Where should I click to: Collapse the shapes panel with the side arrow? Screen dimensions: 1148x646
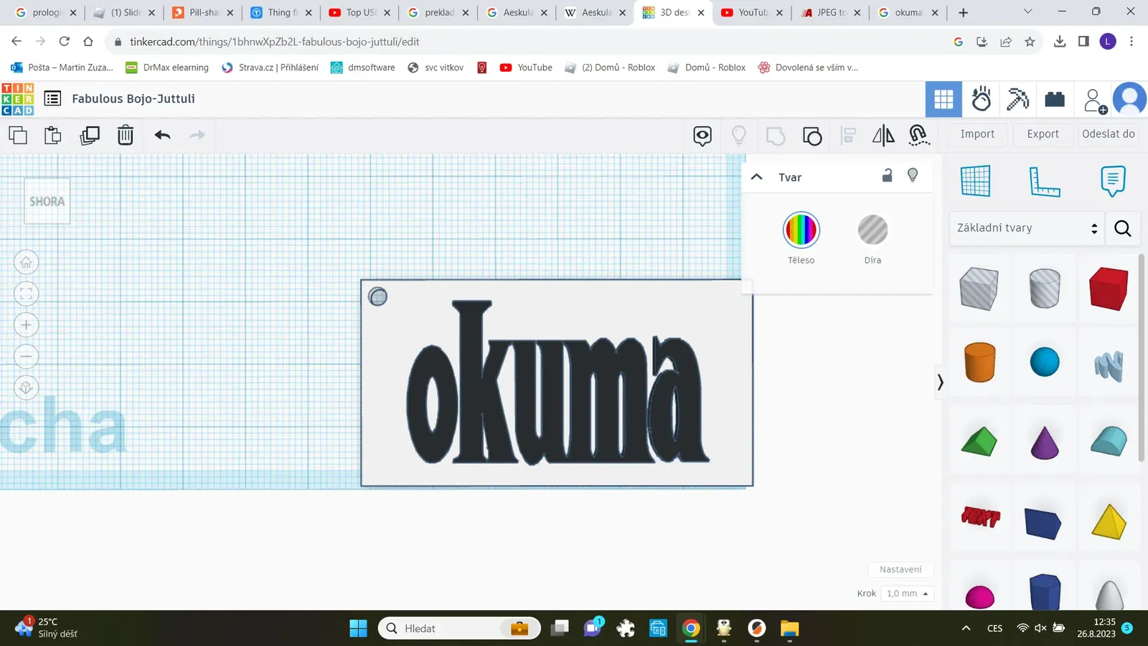[x=940, y=382]
